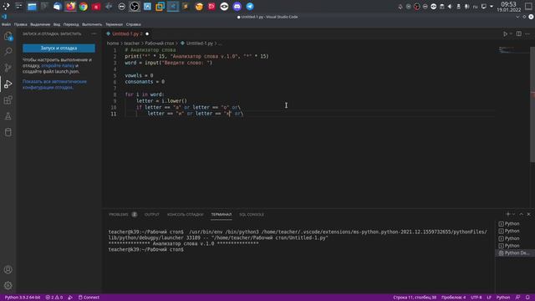Open the Extensions view

pos(8,100)
